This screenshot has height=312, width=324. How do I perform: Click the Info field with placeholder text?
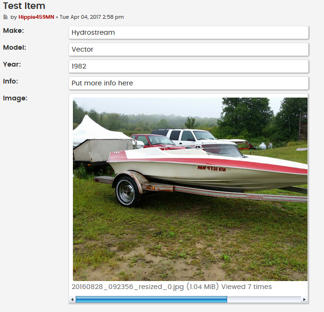coord(189,83)
